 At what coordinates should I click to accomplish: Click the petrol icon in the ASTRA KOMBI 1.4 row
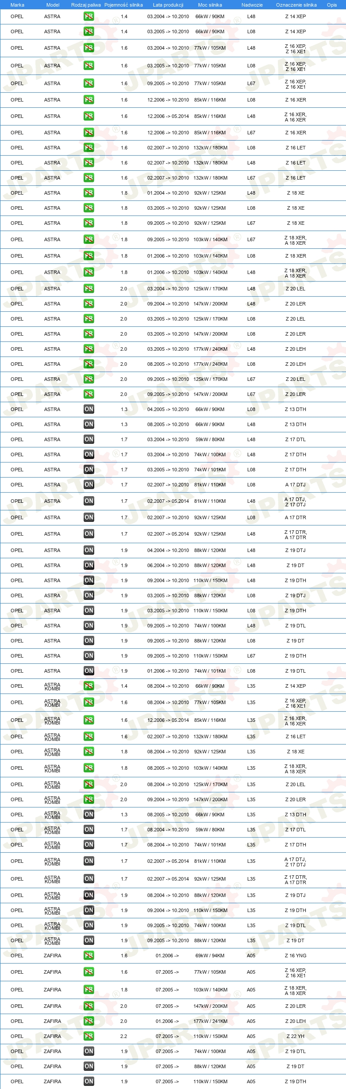coord(88,686)
